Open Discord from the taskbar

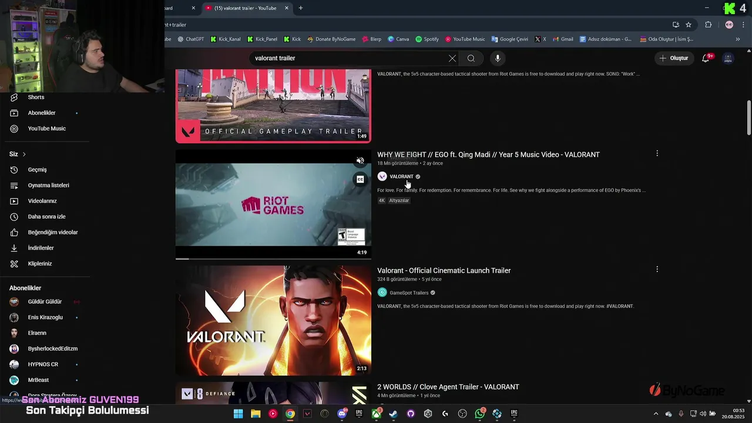342,414
